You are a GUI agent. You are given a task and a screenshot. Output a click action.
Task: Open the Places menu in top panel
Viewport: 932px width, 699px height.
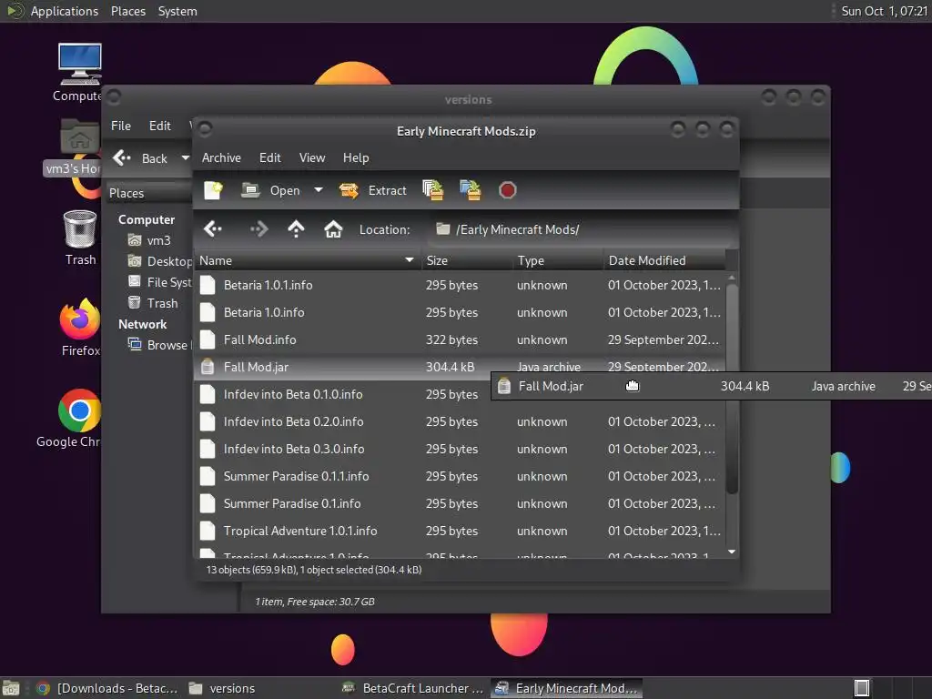(x=127, y=11)
